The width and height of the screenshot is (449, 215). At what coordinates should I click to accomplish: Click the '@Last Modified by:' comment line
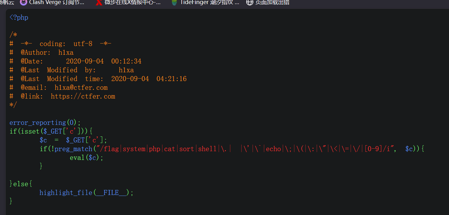tap(72, 70)
